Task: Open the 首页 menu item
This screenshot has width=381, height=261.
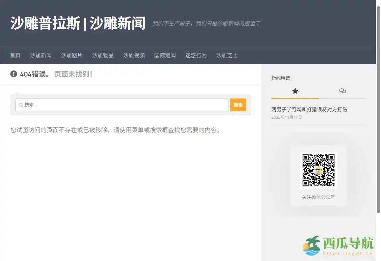Action: pos(15,55)
